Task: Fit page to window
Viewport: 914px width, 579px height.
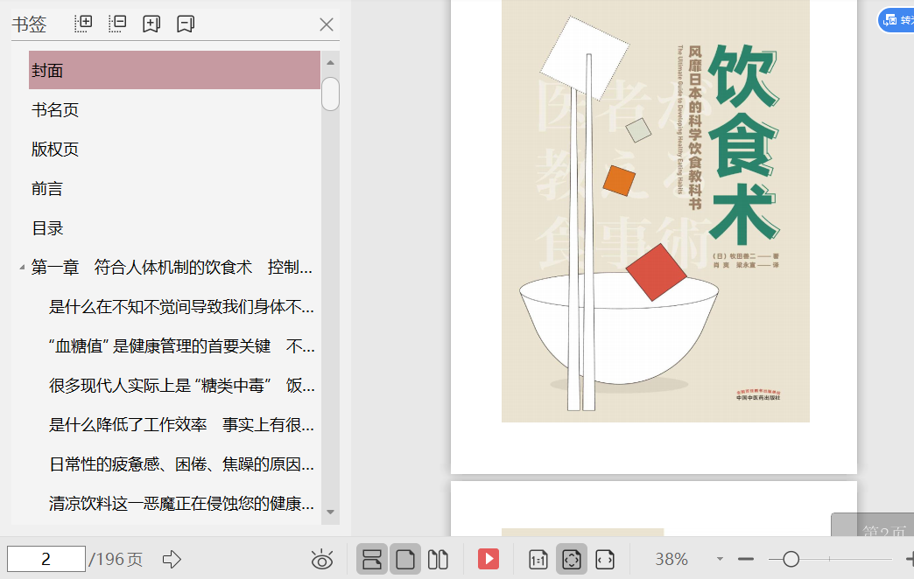Action: (x=571, y=559)
